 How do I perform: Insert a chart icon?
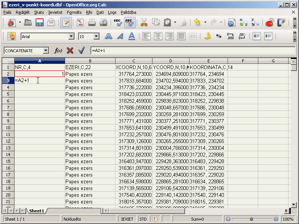click(269, 22)
